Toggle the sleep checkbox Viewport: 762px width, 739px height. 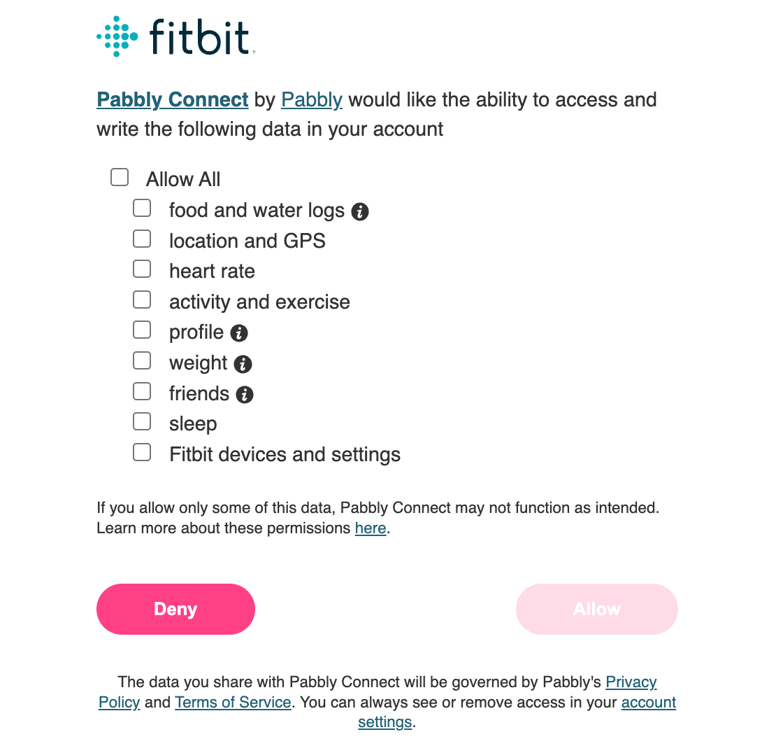pos(142,422)
